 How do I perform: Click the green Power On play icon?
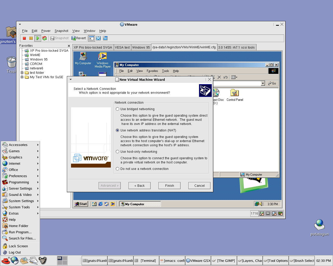[38, 38]
